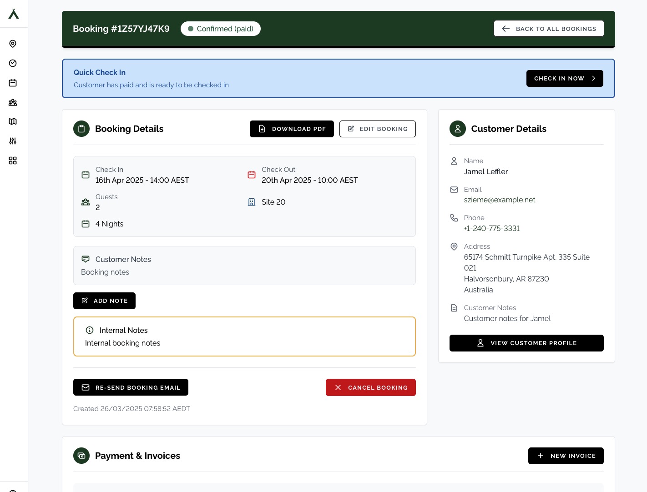Select the Internal Notes box
This screenshot has height=492, width=647.
click(x=244, y=336)
